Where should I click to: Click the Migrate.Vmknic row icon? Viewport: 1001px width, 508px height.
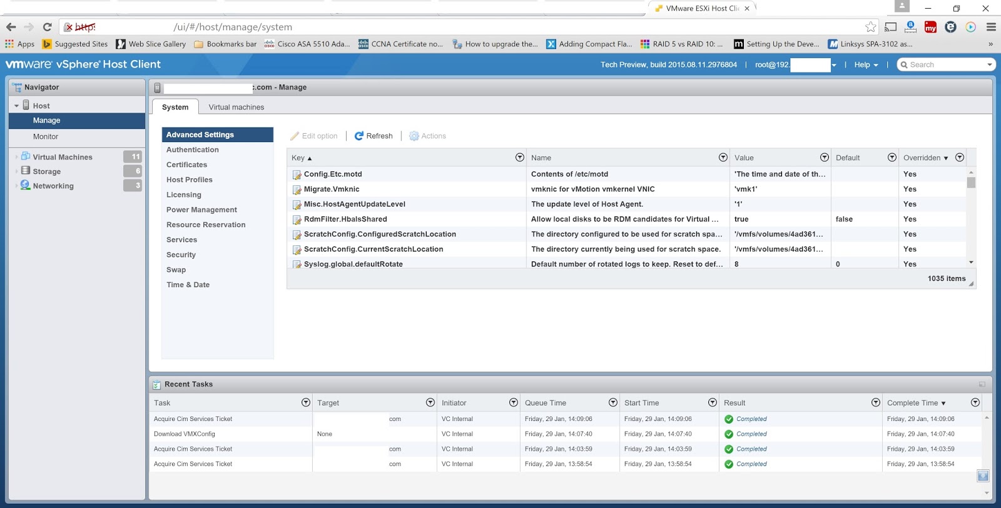click(297, 190)
